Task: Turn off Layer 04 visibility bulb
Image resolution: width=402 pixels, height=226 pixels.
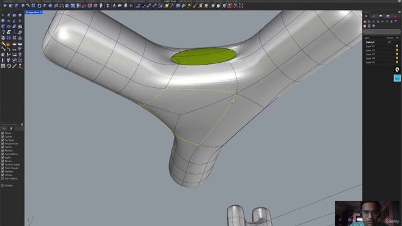Action: (x=397, y=58)
